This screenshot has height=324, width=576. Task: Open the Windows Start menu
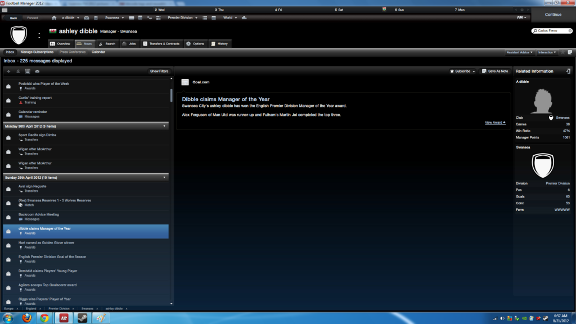8,318
